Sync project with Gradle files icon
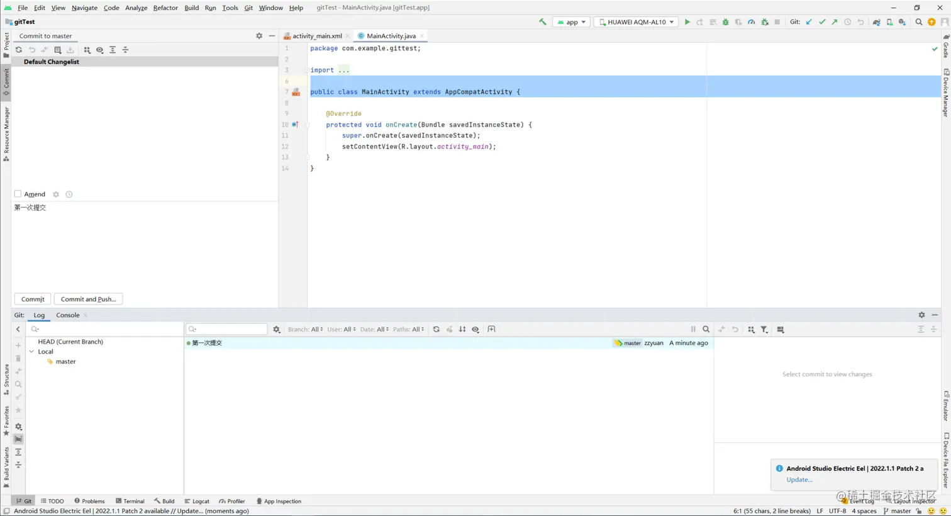The image size is (951, 516). (876, 22)
